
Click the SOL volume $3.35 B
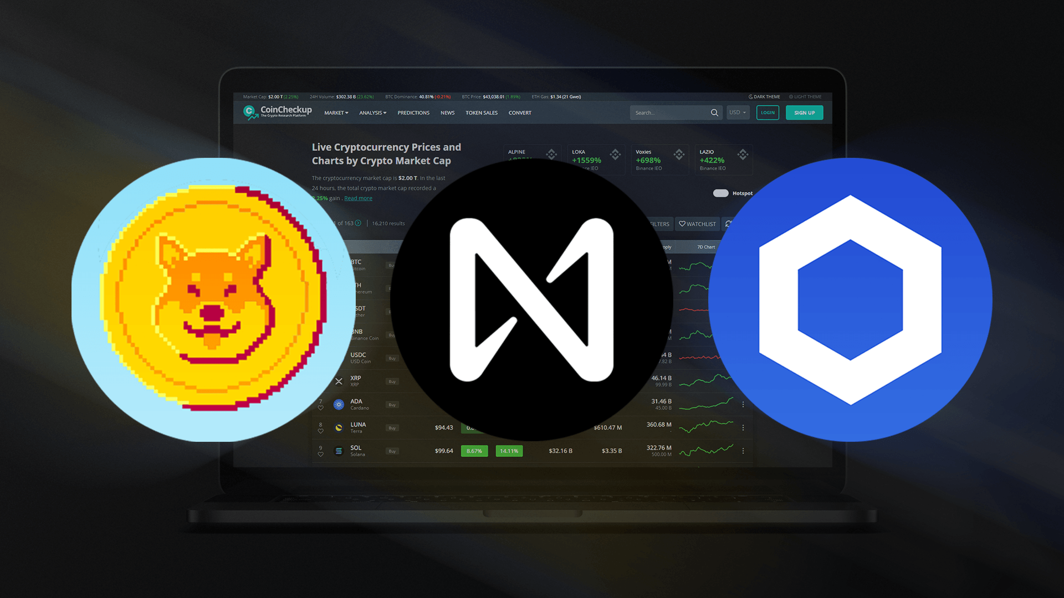click(612, 451)
